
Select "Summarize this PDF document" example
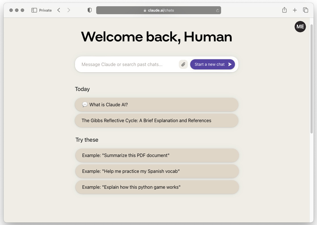[x=157, y=155]
